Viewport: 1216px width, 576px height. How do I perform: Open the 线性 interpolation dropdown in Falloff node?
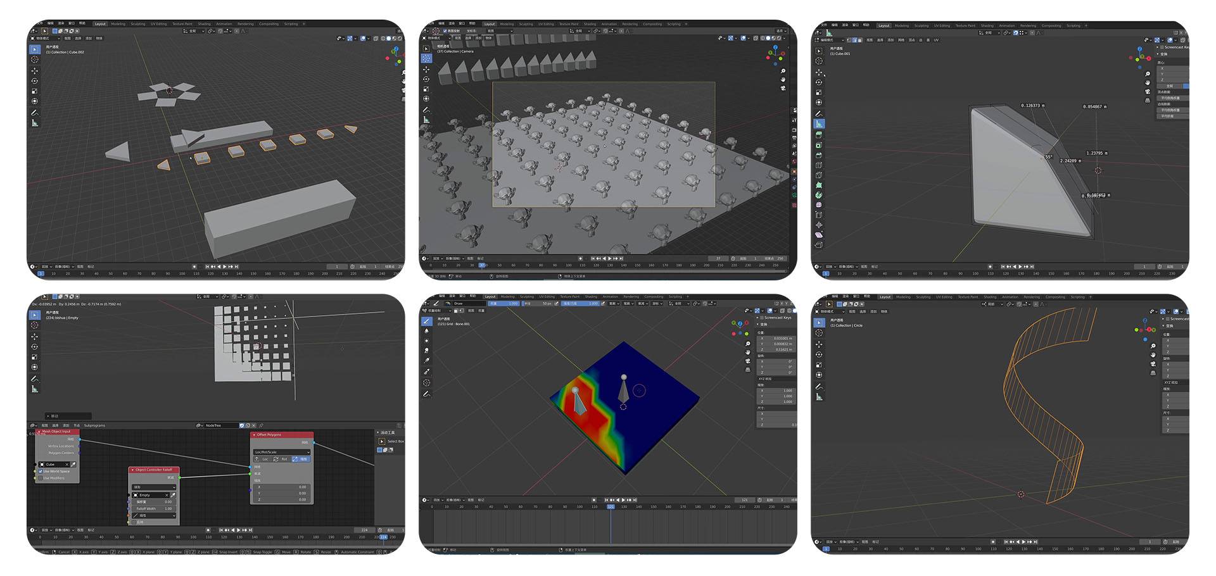[154, 515]
